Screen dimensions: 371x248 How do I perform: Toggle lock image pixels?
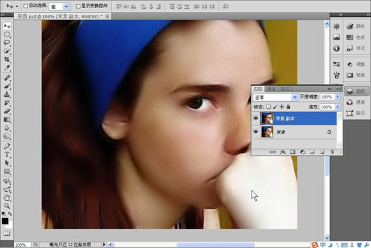tap(275, 107)
